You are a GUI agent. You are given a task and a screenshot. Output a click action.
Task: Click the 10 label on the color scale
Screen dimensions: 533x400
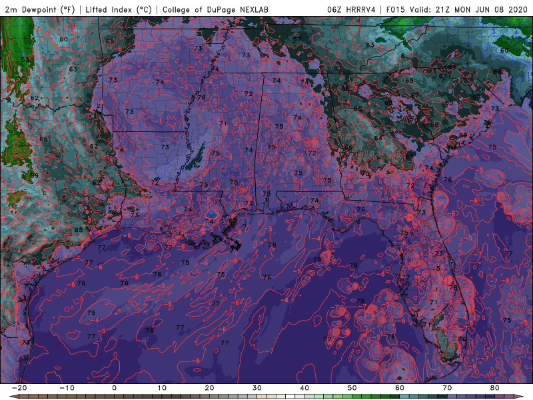pos(162,388)
